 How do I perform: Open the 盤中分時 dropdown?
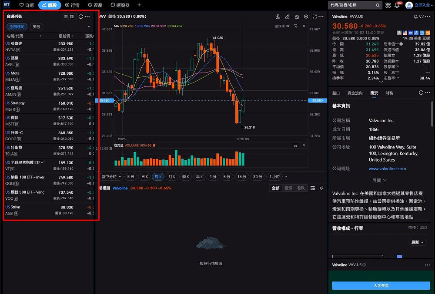tap(111, 177)
